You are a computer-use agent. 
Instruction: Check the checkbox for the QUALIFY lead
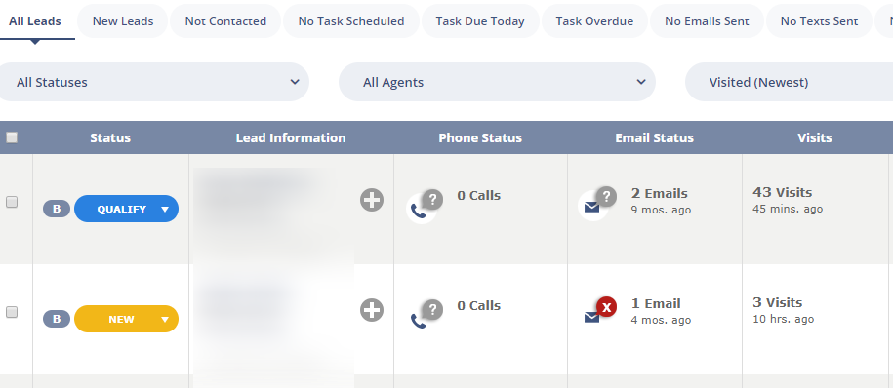[x=12, y=202]
